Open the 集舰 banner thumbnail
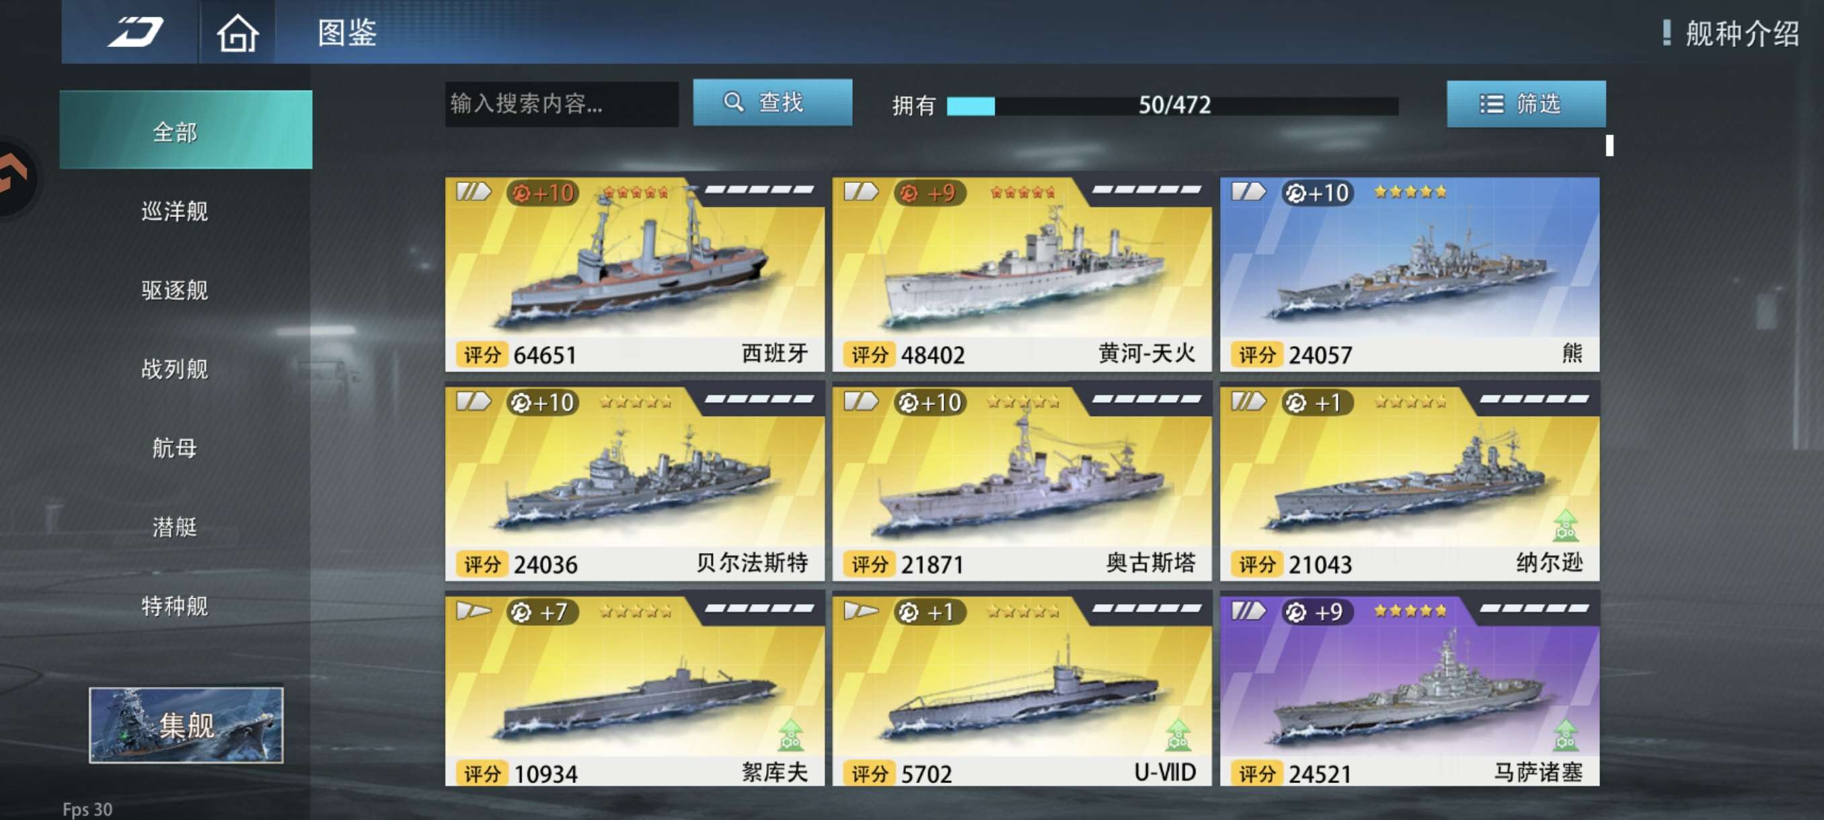The height and width of the screenshot is (820, 1824). 186,725
